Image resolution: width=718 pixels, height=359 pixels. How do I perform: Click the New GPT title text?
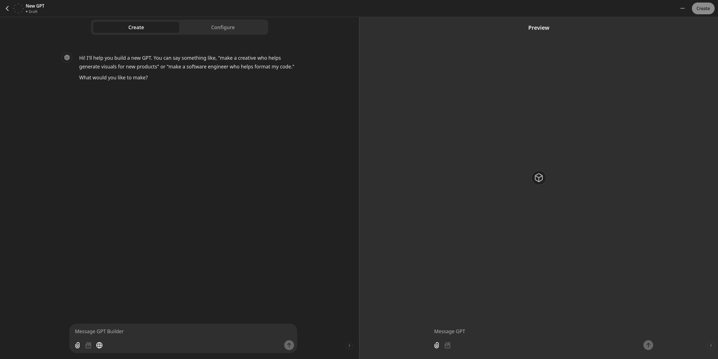coord(35,6)
